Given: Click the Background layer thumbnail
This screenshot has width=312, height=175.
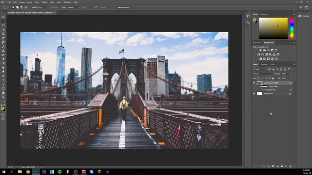Looking at the screenshot, I should coord(260,93).
